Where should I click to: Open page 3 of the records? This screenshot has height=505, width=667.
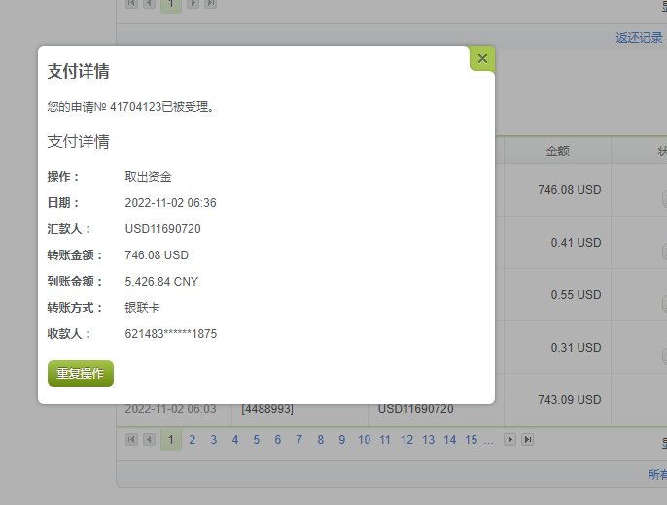214,440
